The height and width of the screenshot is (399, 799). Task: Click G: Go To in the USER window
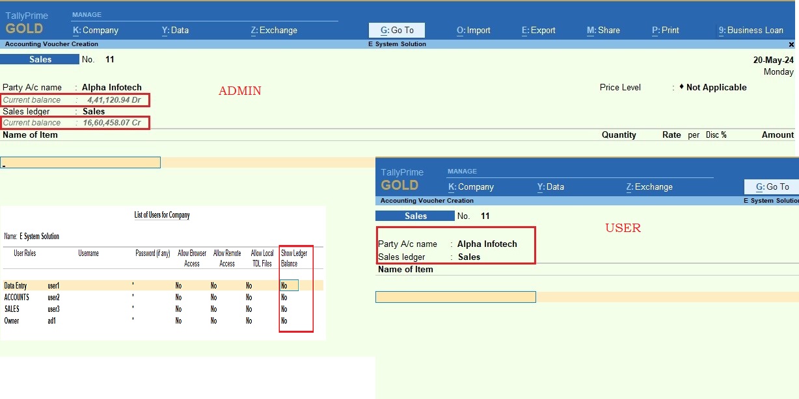(x=773, y=187)
